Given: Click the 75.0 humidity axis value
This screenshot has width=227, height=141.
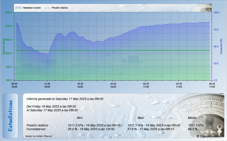Looking at the screenshot, I should point(216,30).
